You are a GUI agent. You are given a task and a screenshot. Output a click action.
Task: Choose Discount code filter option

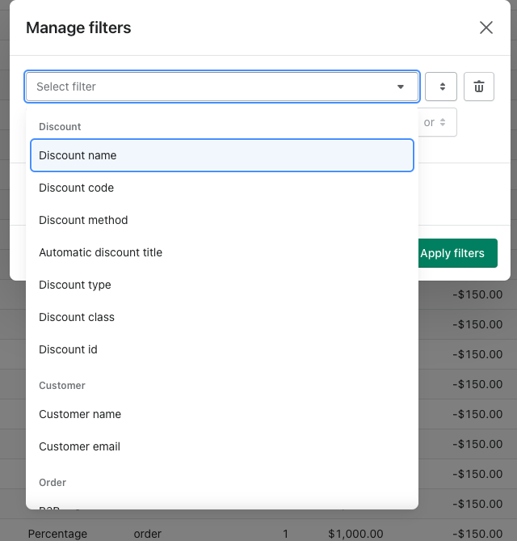pyautogui.click(x=222, y=188)
